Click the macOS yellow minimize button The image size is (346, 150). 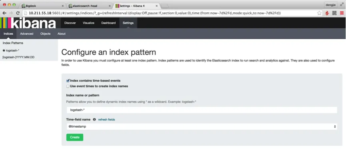pos(9,5)
